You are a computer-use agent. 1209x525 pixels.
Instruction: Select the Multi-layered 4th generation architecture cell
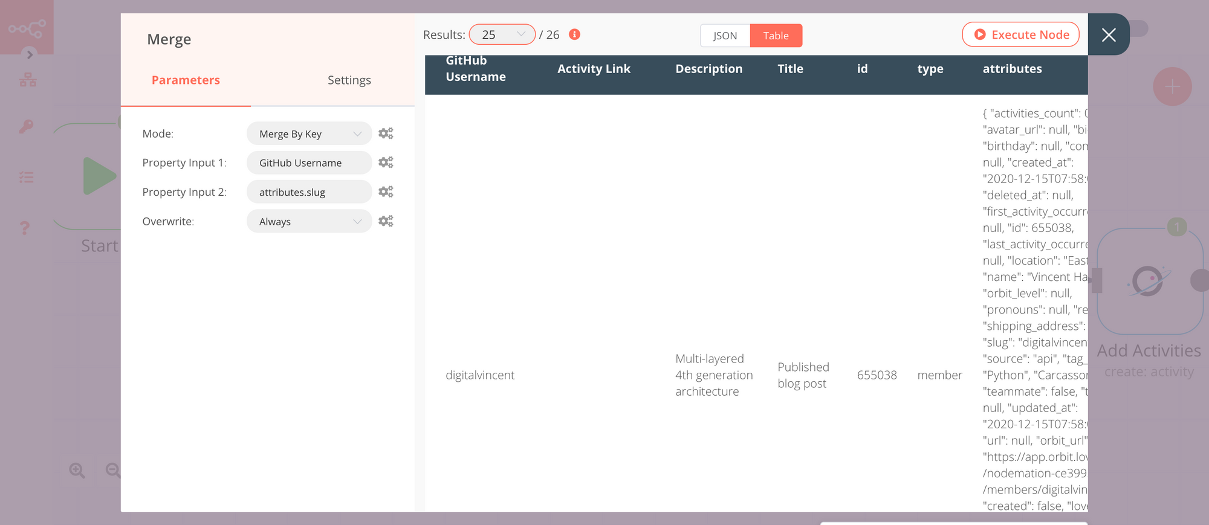pos(714,375)
